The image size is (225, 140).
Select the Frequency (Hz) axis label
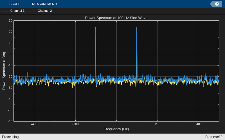[x=116, y=129]
